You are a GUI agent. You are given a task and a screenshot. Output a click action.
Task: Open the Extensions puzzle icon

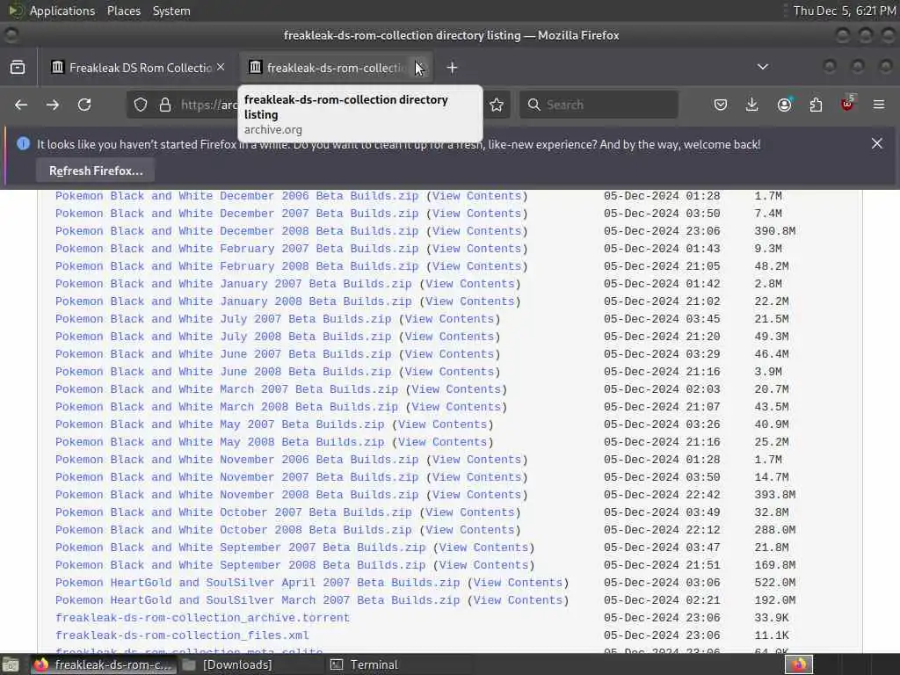(x=816, y=105)
